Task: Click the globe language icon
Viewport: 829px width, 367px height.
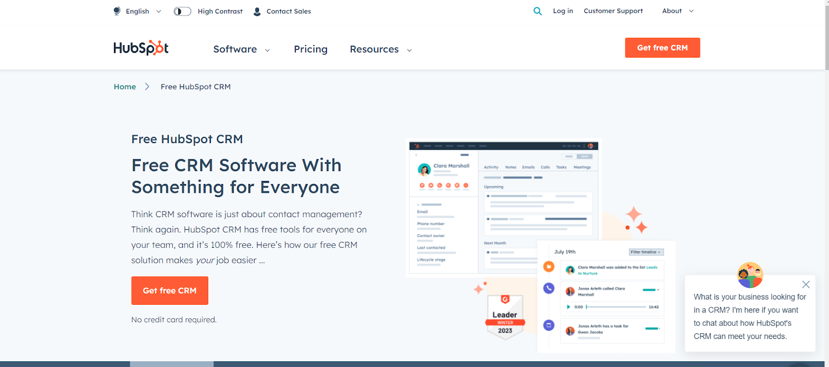Action: (117, 11)
